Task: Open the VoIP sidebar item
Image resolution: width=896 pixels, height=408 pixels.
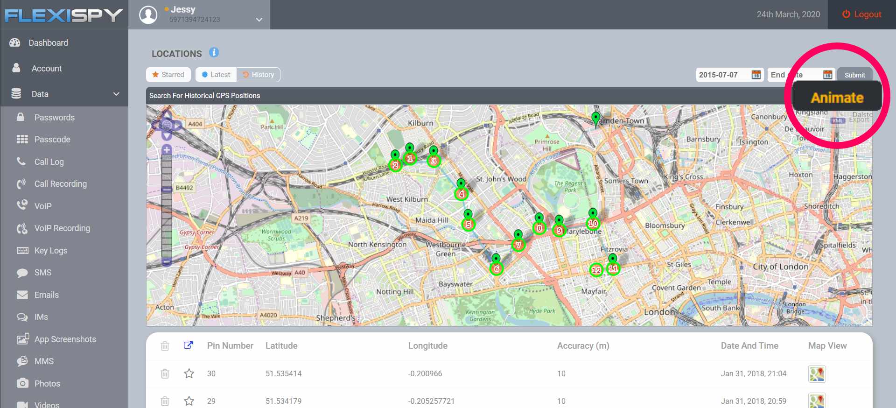Action: click(43, 206)
